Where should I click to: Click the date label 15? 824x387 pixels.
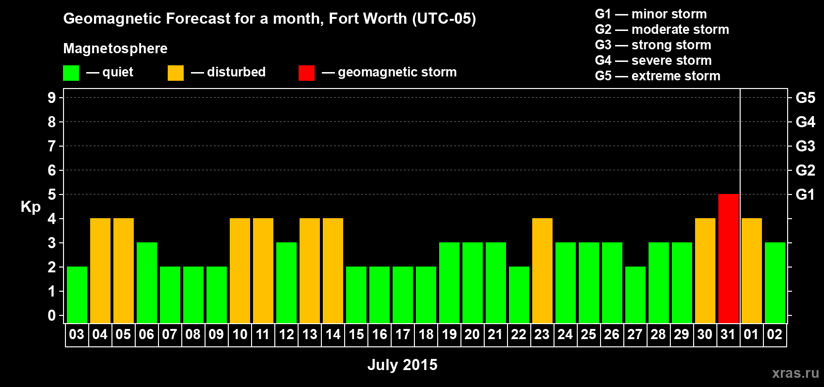(356, 335)
